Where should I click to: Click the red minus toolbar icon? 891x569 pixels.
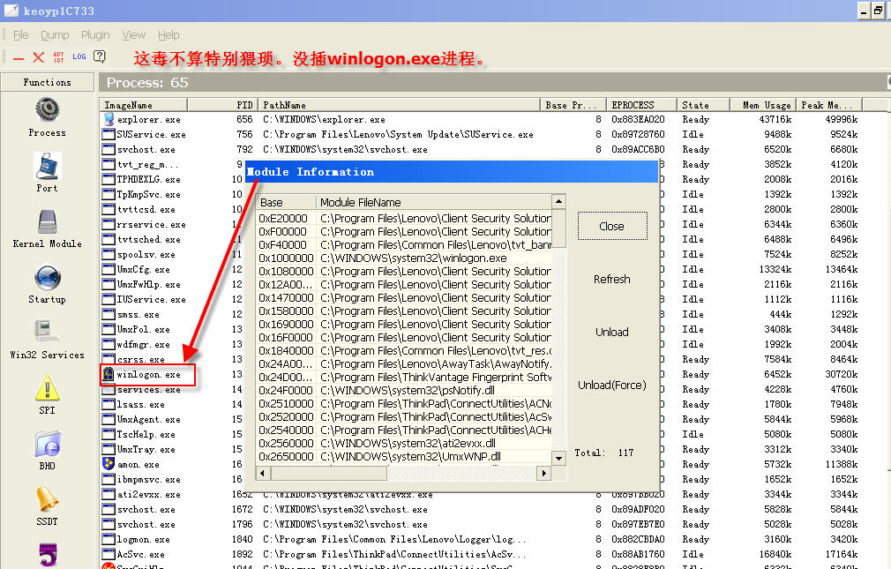click(19, 57)
